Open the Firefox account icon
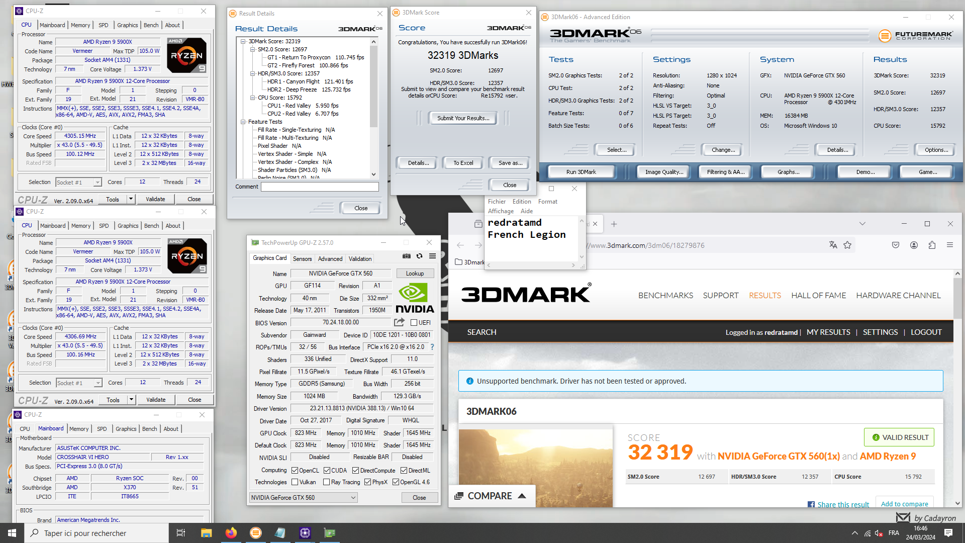965x543 pixels. [914, 245]
